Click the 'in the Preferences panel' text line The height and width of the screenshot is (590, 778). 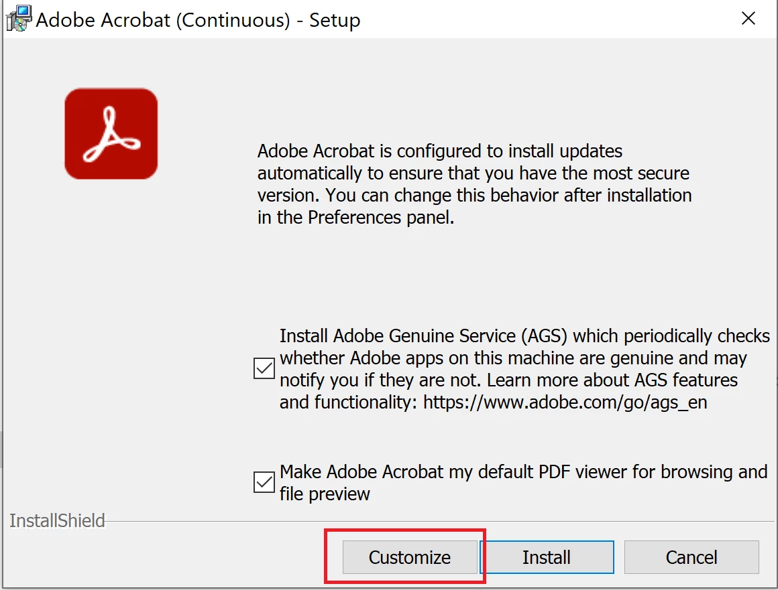pos(355,218)
